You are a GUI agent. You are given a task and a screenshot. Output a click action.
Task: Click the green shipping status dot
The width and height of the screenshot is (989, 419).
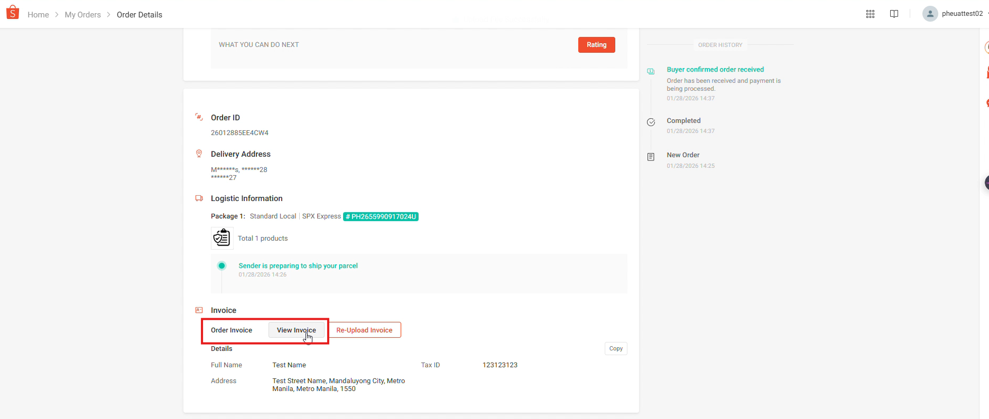tap(222, 265)
